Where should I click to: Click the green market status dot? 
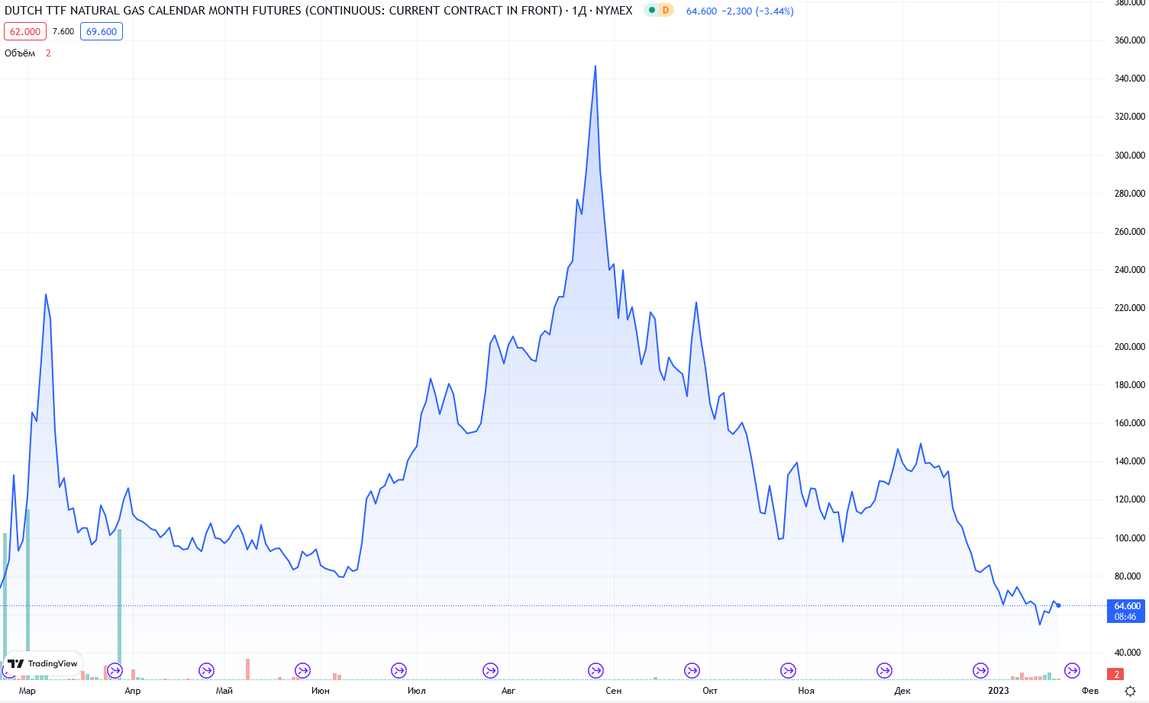tap(651, 11)
